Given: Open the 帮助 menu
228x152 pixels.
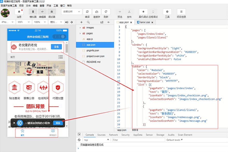Looking at the screenshot, I should (x=69, y=6).
